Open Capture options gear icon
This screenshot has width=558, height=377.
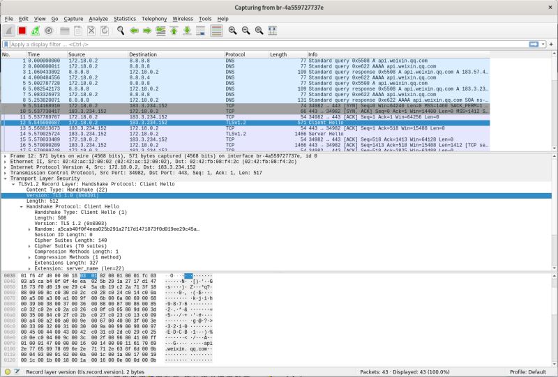49,31
